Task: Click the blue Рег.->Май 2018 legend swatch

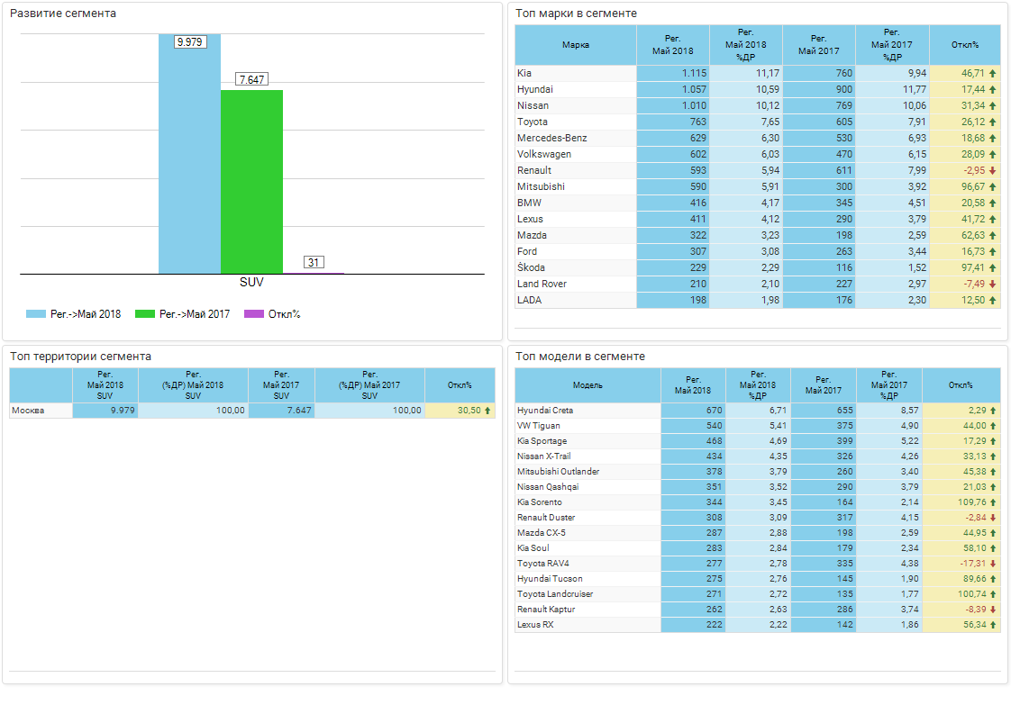Action: (x=35, y=314)
